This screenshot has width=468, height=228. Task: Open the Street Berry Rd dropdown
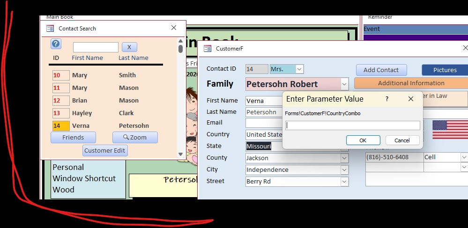click(345, 181)
